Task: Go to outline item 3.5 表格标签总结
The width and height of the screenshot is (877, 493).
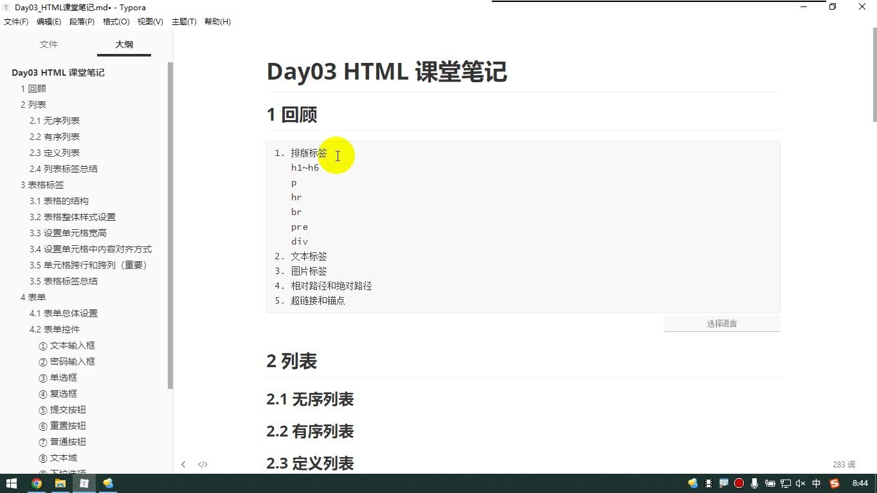Action: 64,281
